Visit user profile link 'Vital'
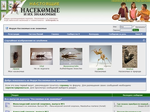Image resolution: width=150 pixels, height=112 pixels. click(42, 66)
